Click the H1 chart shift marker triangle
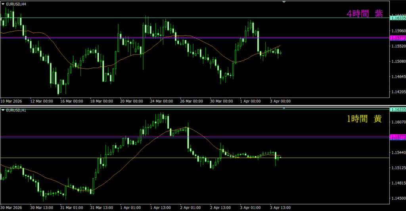The height and width of the screenshot is (211, 406). 284,108
